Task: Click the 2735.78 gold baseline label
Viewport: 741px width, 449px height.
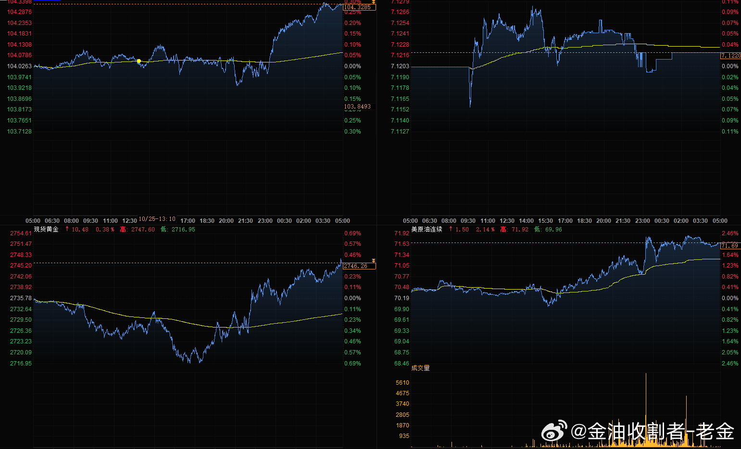Action: pos(21,298)
